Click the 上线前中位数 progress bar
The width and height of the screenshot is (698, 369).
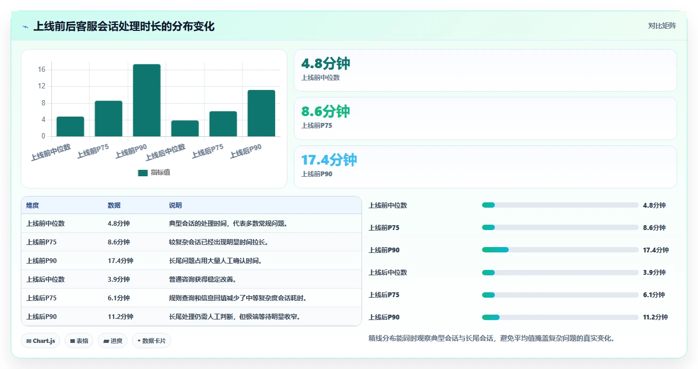(x=560, y=205)
